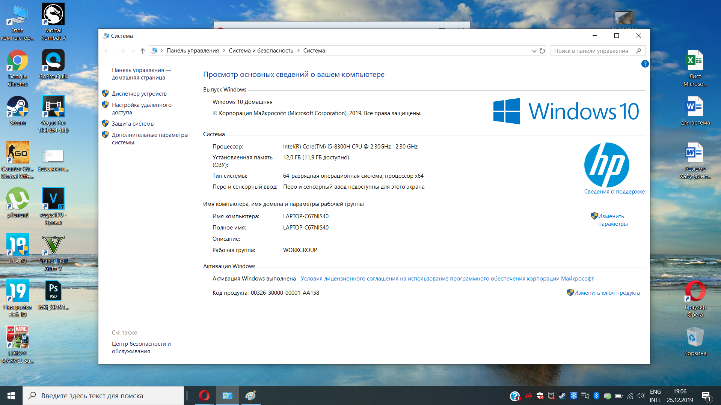721x405 pixels.
Task: Go to Control Panel home page link
Action: click(x=141, y=74)
